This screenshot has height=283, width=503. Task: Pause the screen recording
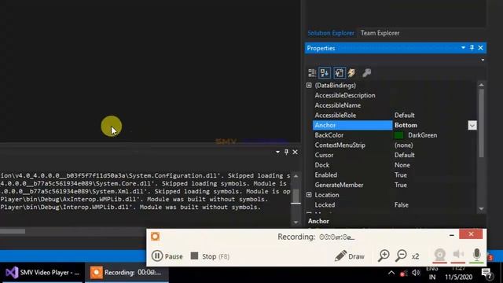[167, 256]
